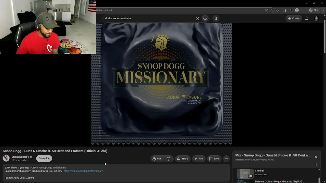This screenshot has height=183, width=326.
Task: Open the SnoopDoggTV channel name link
Action: pyautogui.click(x=20, y=157)
